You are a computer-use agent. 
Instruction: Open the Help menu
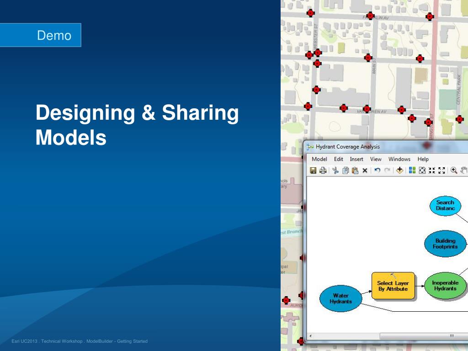point(423,159)
